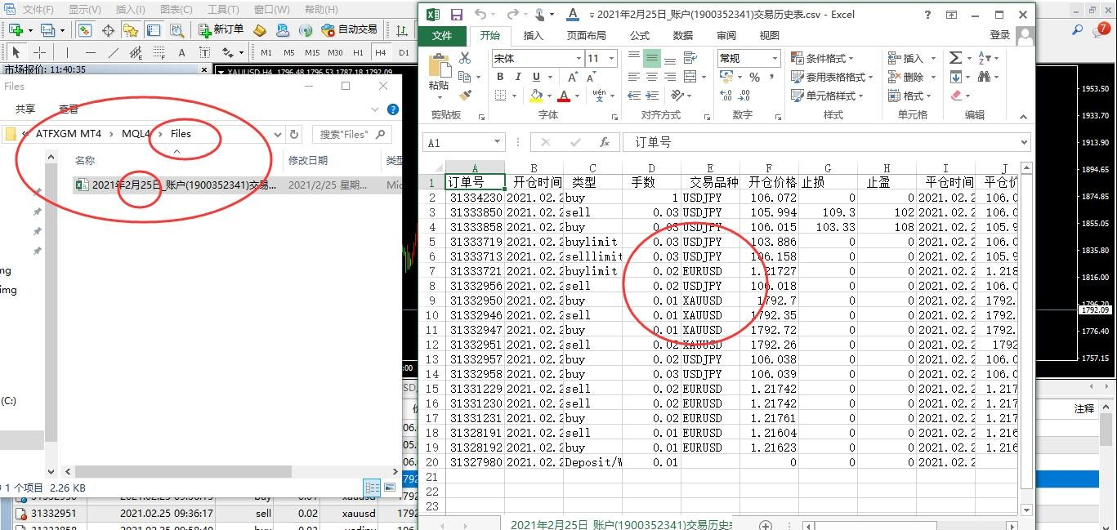Toggle MT4 auto trading (自动交易)
This screenshot has width=1117, height=530.
pos(349,30)
